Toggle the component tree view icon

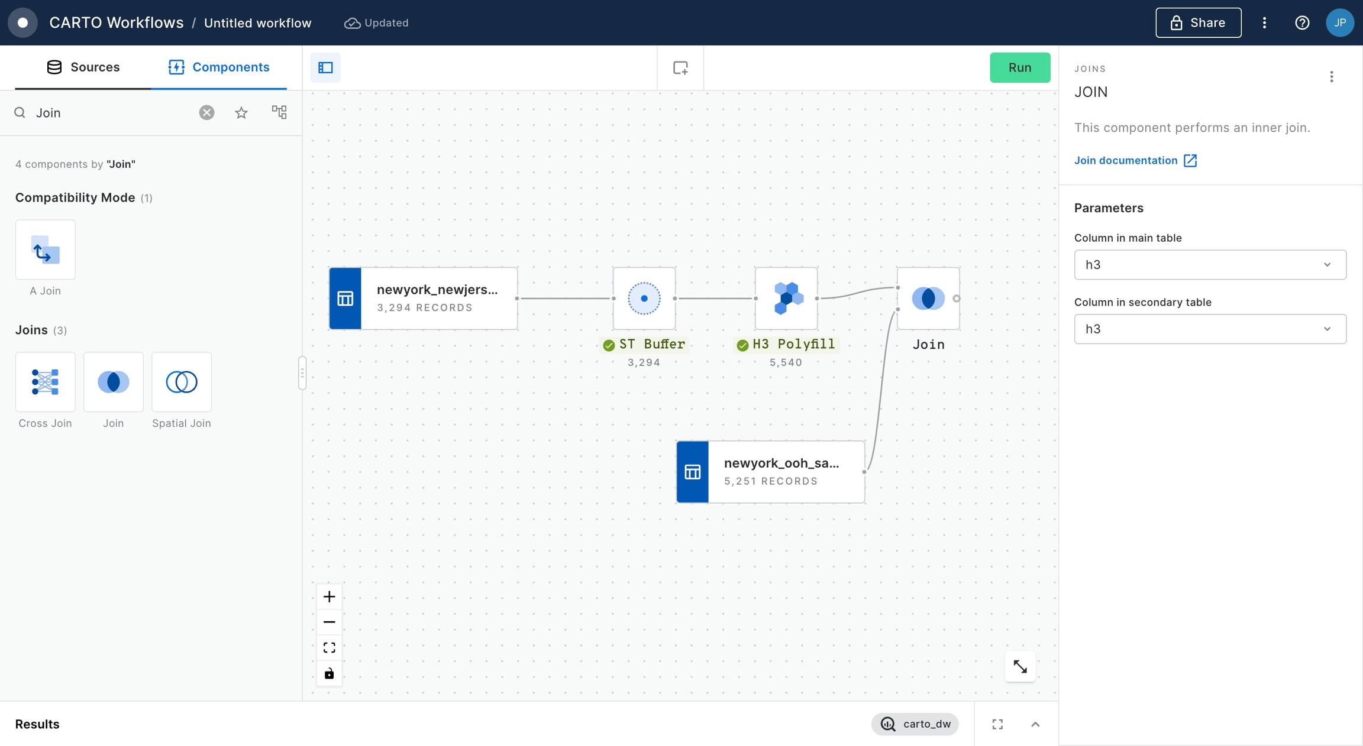pos(279,112)
